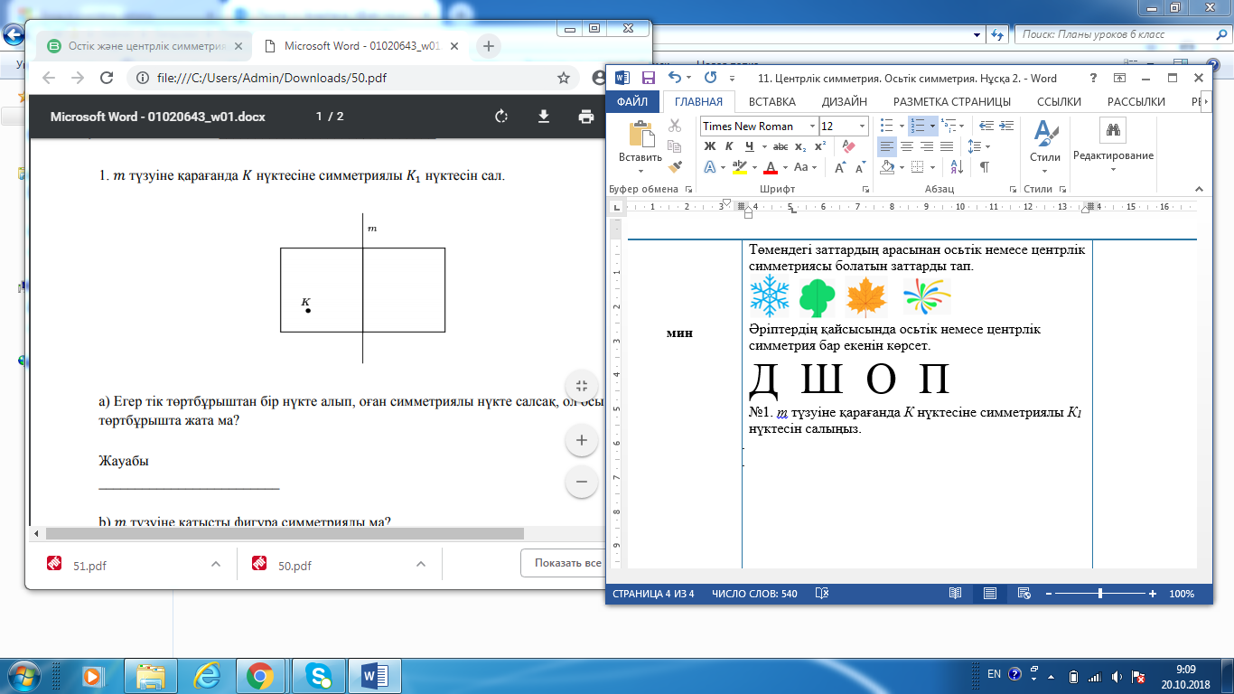Toggle bold formatting Ж
Screen dimensions: 1234x694
click(709, 146)
